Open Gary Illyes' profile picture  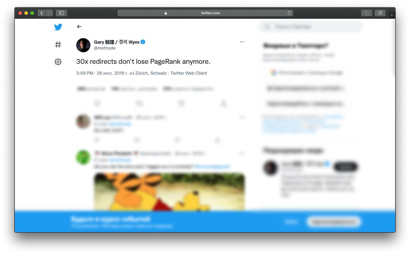click(x=83, y=45)
